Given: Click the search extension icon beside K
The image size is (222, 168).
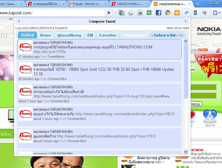Looking at the screenshot, I should 204,13.
